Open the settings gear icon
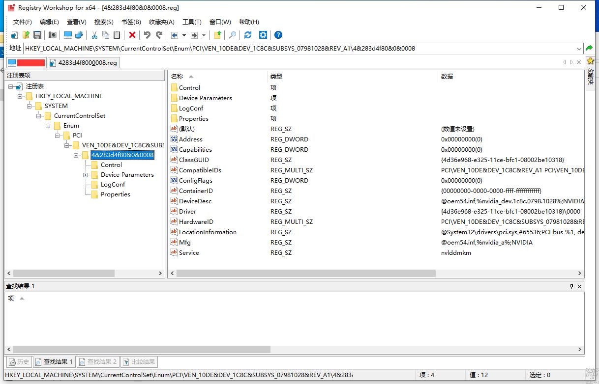 pyautogui.click(x=262, y=35)
